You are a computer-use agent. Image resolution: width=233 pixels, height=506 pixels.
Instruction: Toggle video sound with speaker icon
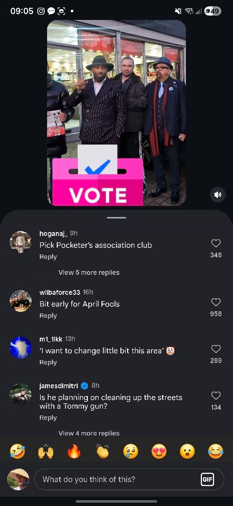coord(218,195)
